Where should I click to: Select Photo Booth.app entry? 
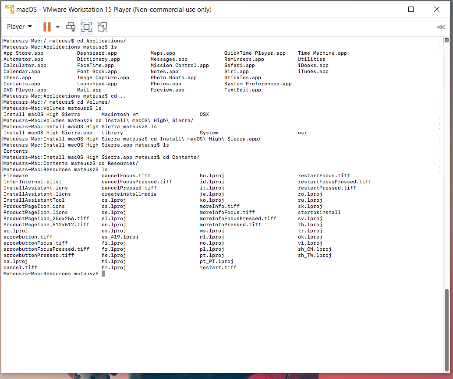pos(173,77)
